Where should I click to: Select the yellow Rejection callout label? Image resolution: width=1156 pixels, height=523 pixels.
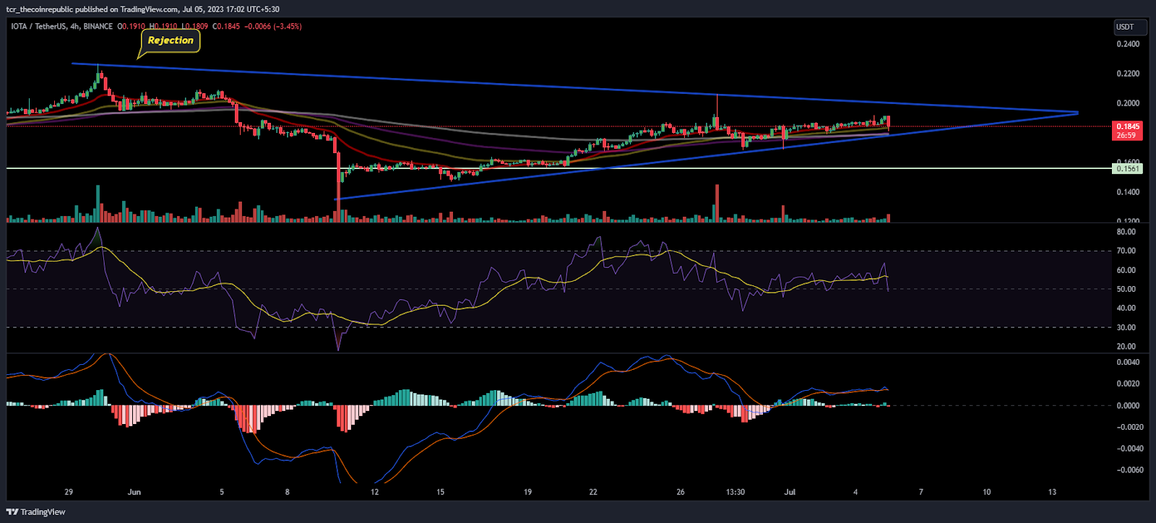click(171, 40)
